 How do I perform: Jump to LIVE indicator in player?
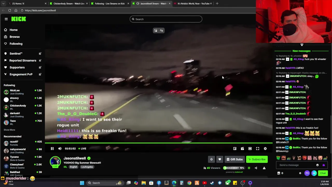82,149
